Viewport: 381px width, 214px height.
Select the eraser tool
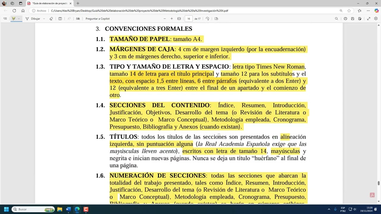[x=51, y=18]
